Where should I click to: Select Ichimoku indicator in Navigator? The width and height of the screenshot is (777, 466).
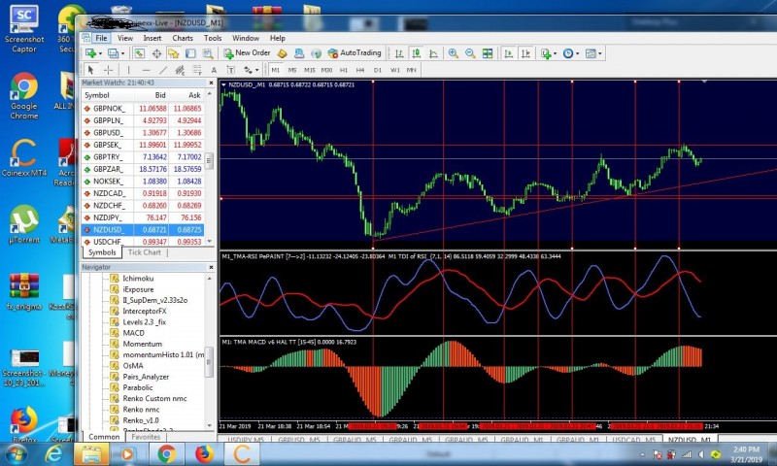(x=138, y=279)
